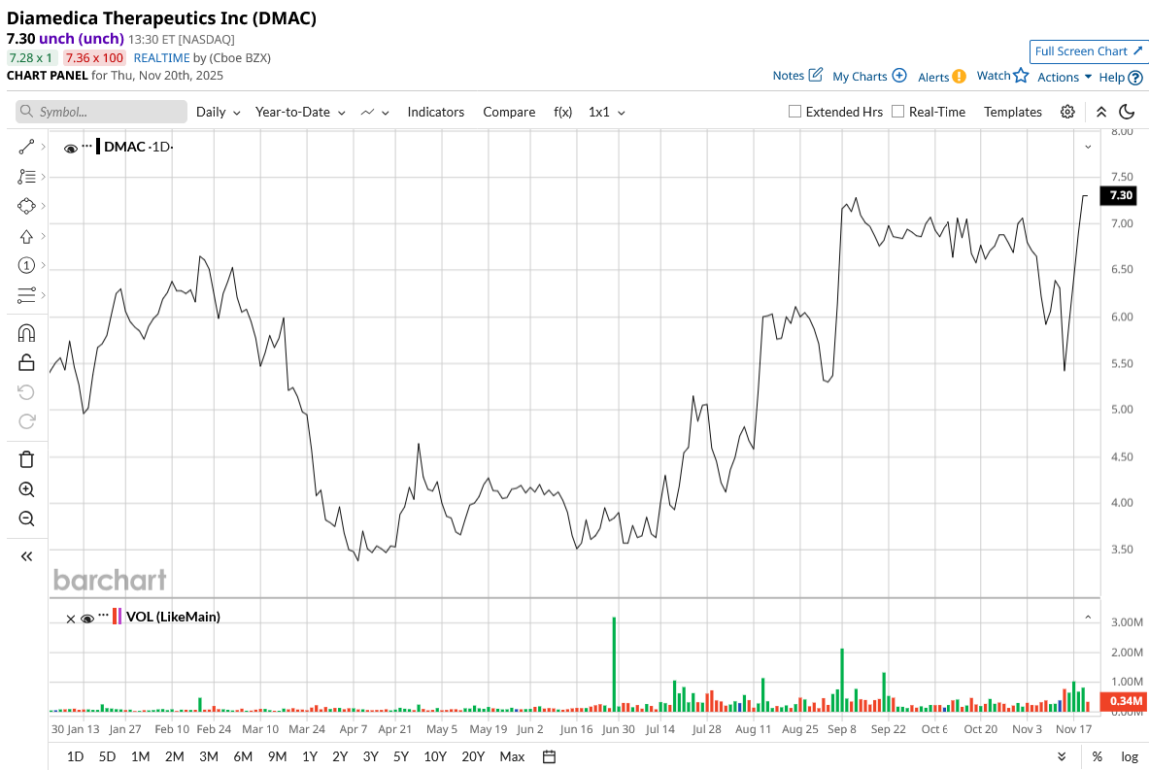The height and width of the screenshot is (770, 1149).
Task: Collapse the main DMAC price pane chevron
Action: (x=1088, y=148)
